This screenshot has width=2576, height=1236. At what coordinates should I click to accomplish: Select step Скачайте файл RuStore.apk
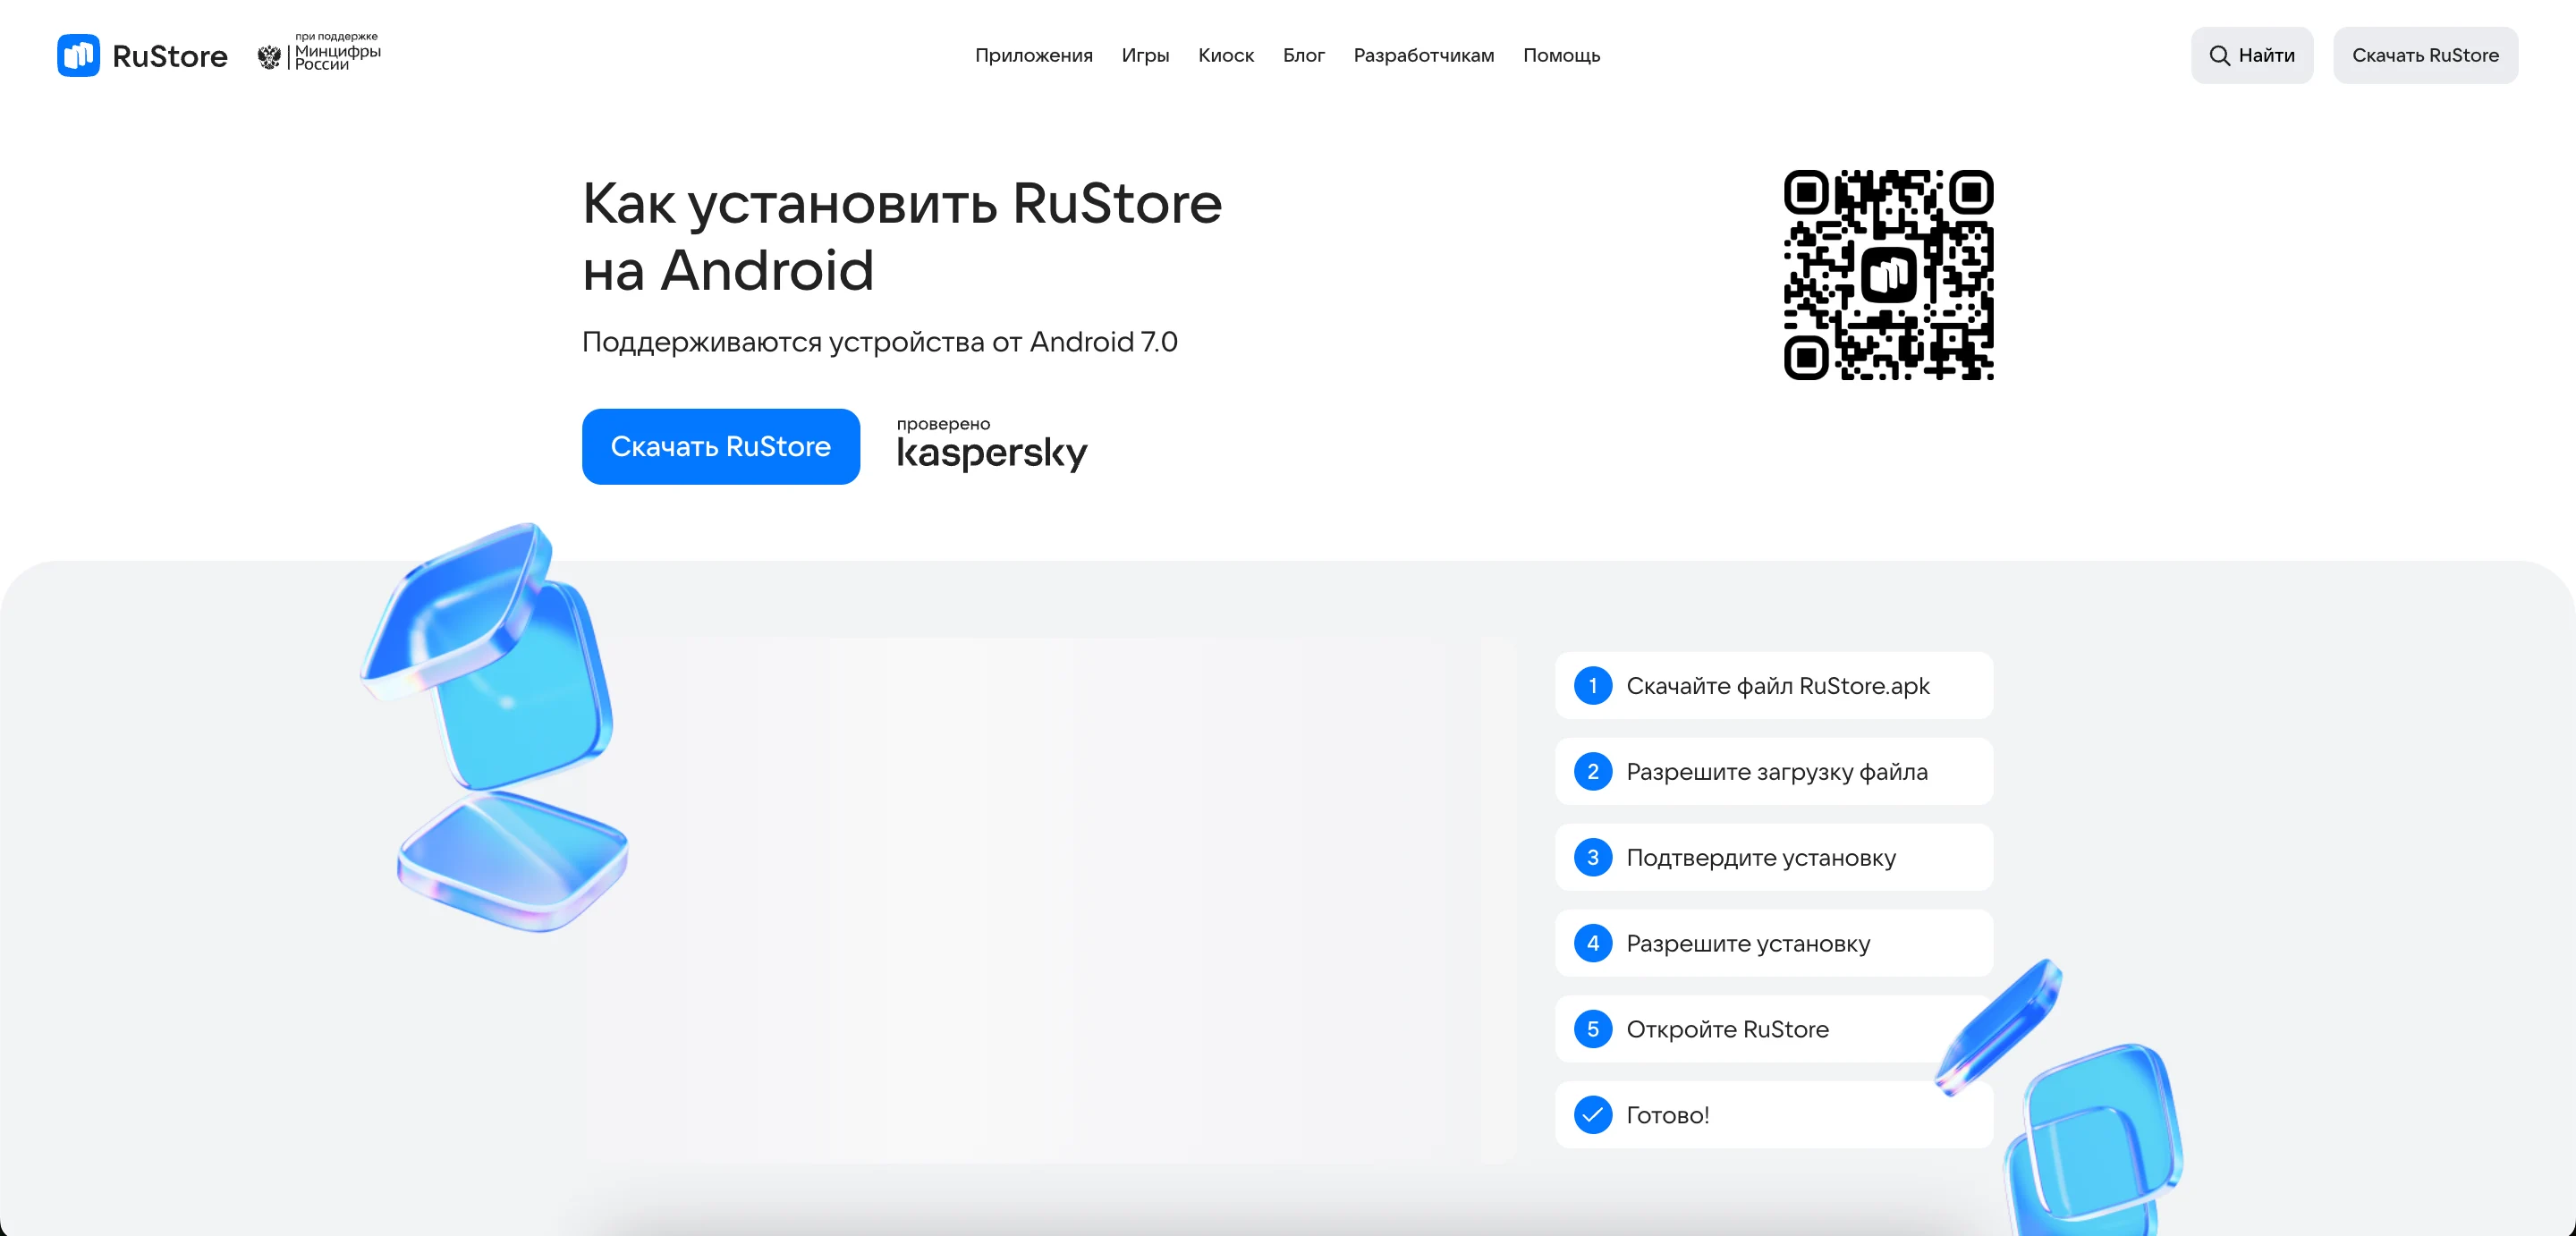tap(1773, 686)
